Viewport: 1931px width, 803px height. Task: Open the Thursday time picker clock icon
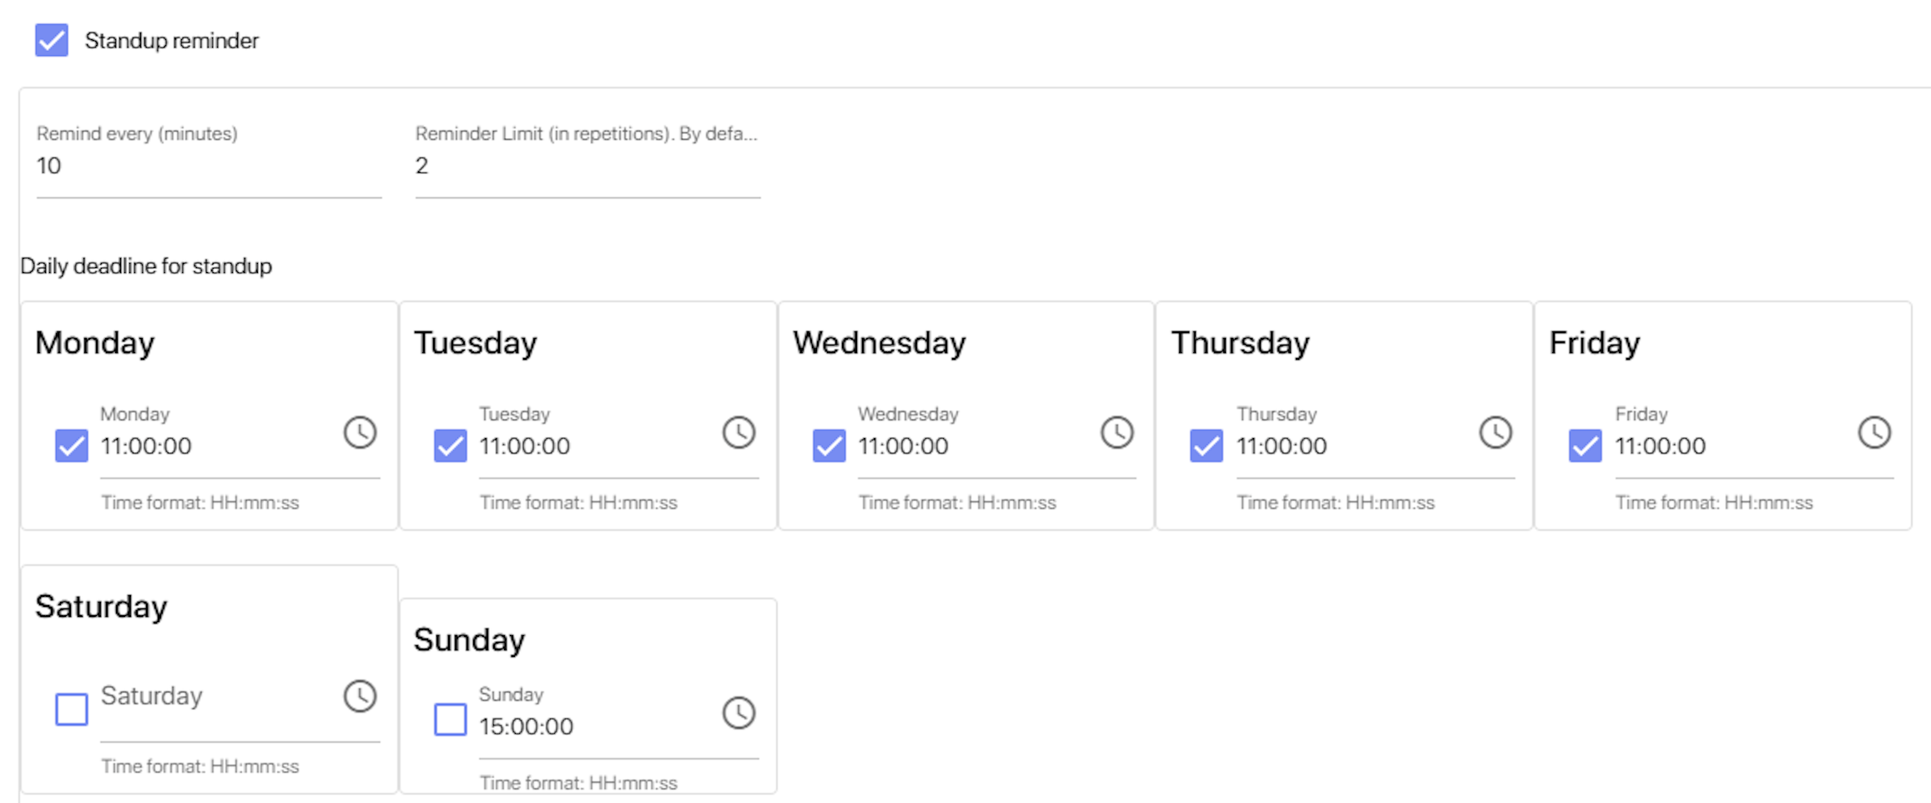tap(1495, 432)
